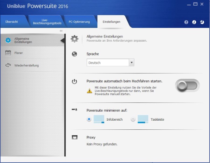Image resolution: width=210 pixels, height=163 pixels.
Task: Click the Infobereich preview thumbnail
Action: (99, 119)
